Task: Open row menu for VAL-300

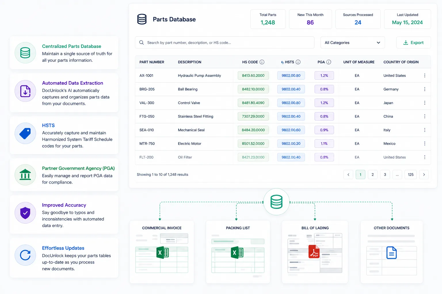Action: click(425, 103)
